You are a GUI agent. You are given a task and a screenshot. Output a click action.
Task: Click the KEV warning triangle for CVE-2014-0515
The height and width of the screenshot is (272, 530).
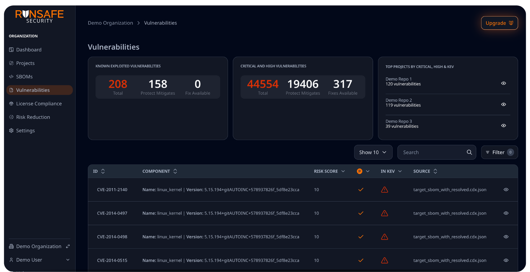point(385,260)
